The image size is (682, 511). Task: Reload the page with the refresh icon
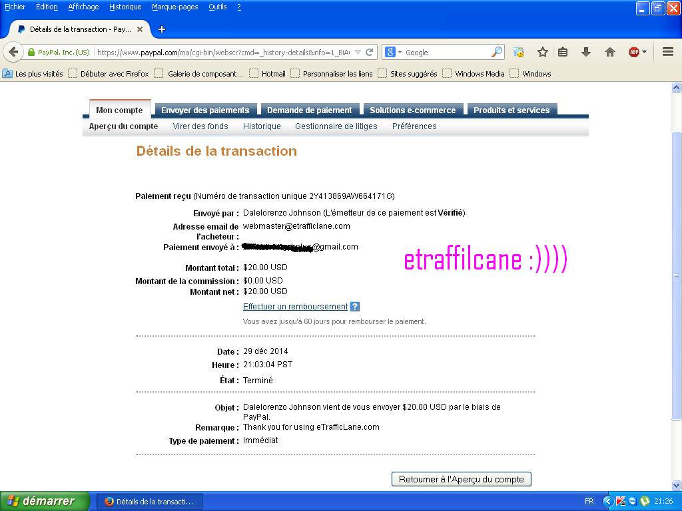point(369,52)
